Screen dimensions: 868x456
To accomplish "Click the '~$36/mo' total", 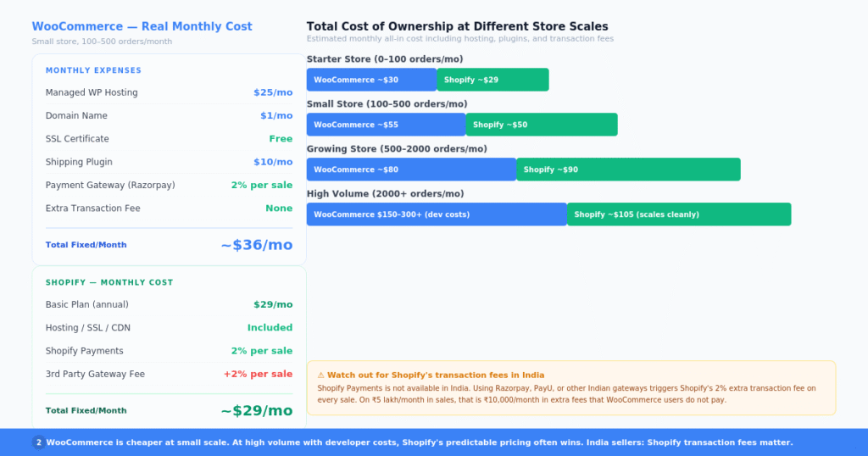I will click(x=257, y=245).
